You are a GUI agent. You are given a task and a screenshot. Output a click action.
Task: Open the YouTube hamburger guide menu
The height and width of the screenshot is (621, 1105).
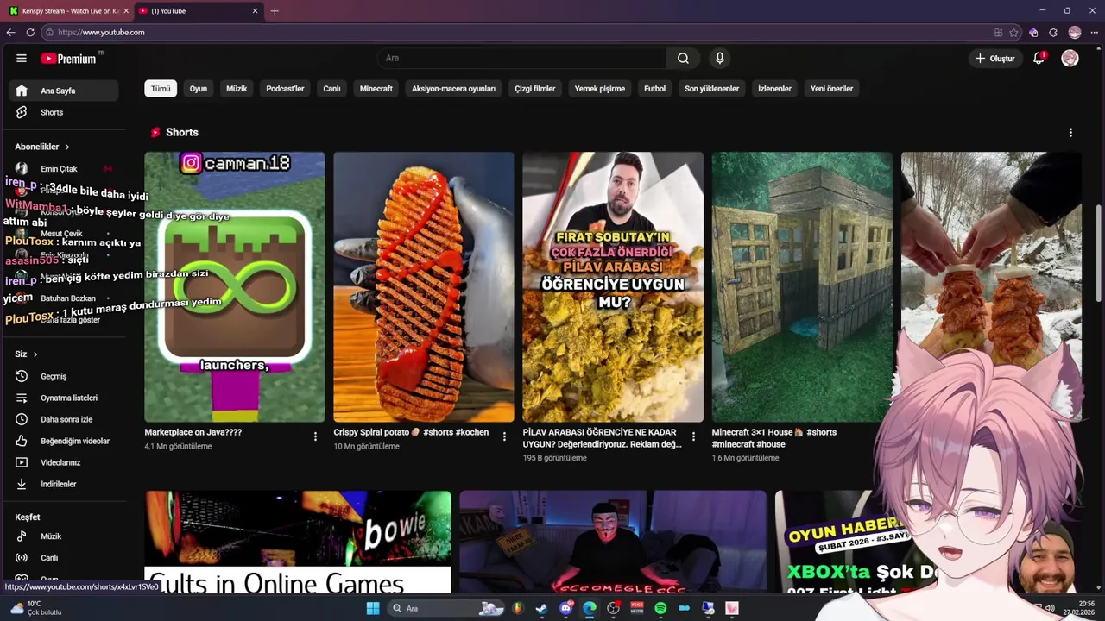point(21,58)
